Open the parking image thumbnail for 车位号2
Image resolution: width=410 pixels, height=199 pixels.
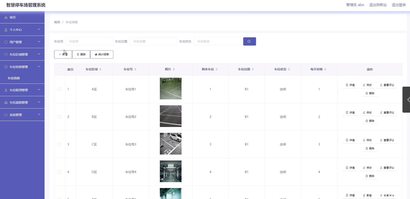(171, 116)
